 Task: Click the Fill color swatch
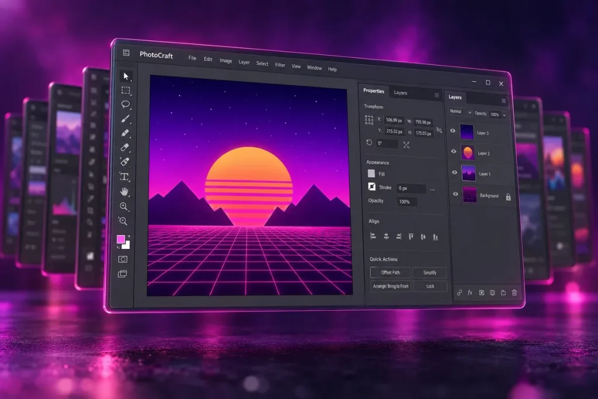(371, 174)
